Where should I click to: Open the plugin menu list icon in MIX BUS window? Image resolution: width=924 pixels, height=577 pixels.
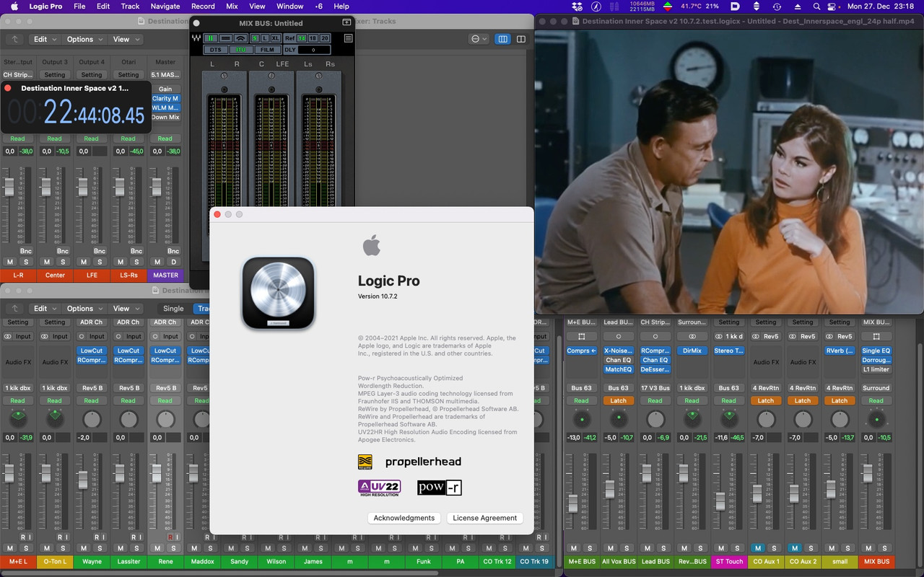[349, 38]
